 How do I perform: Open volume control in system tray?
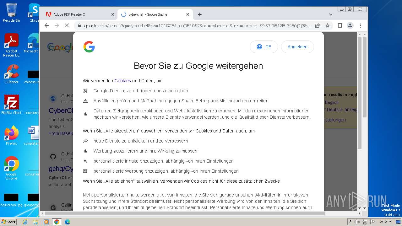click(x=357, y=222)
